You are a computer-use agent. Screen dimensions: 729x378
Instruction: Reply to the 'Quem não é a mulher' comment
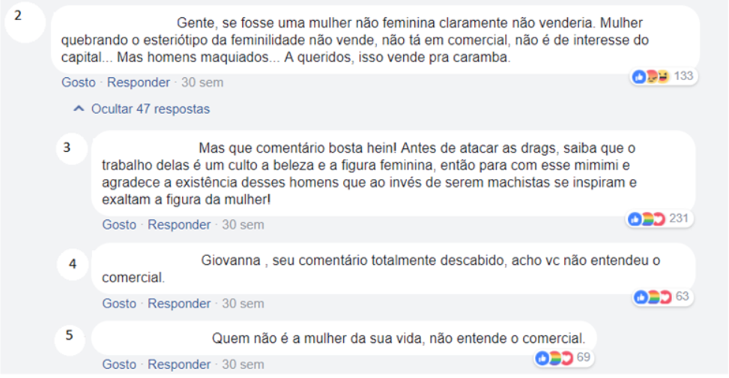(x=179, y=365)
